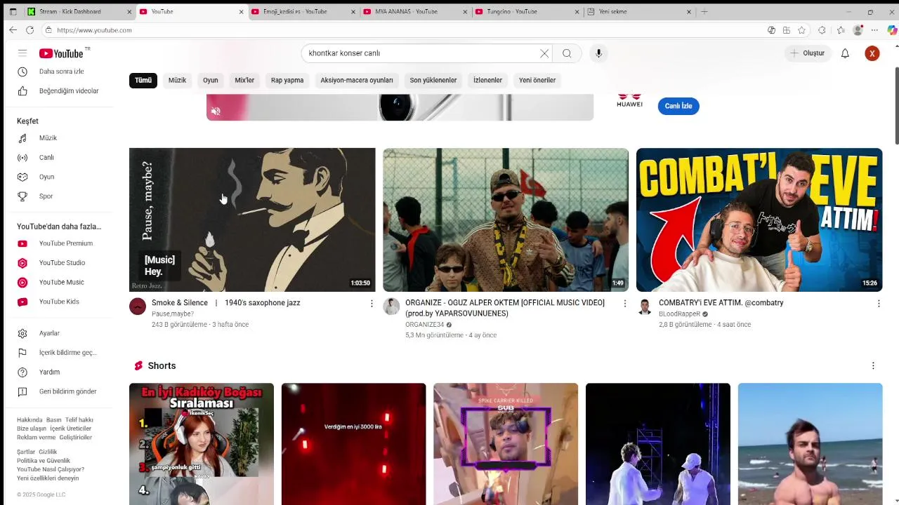Click the Canlı İzle ad button

(678, 106)
